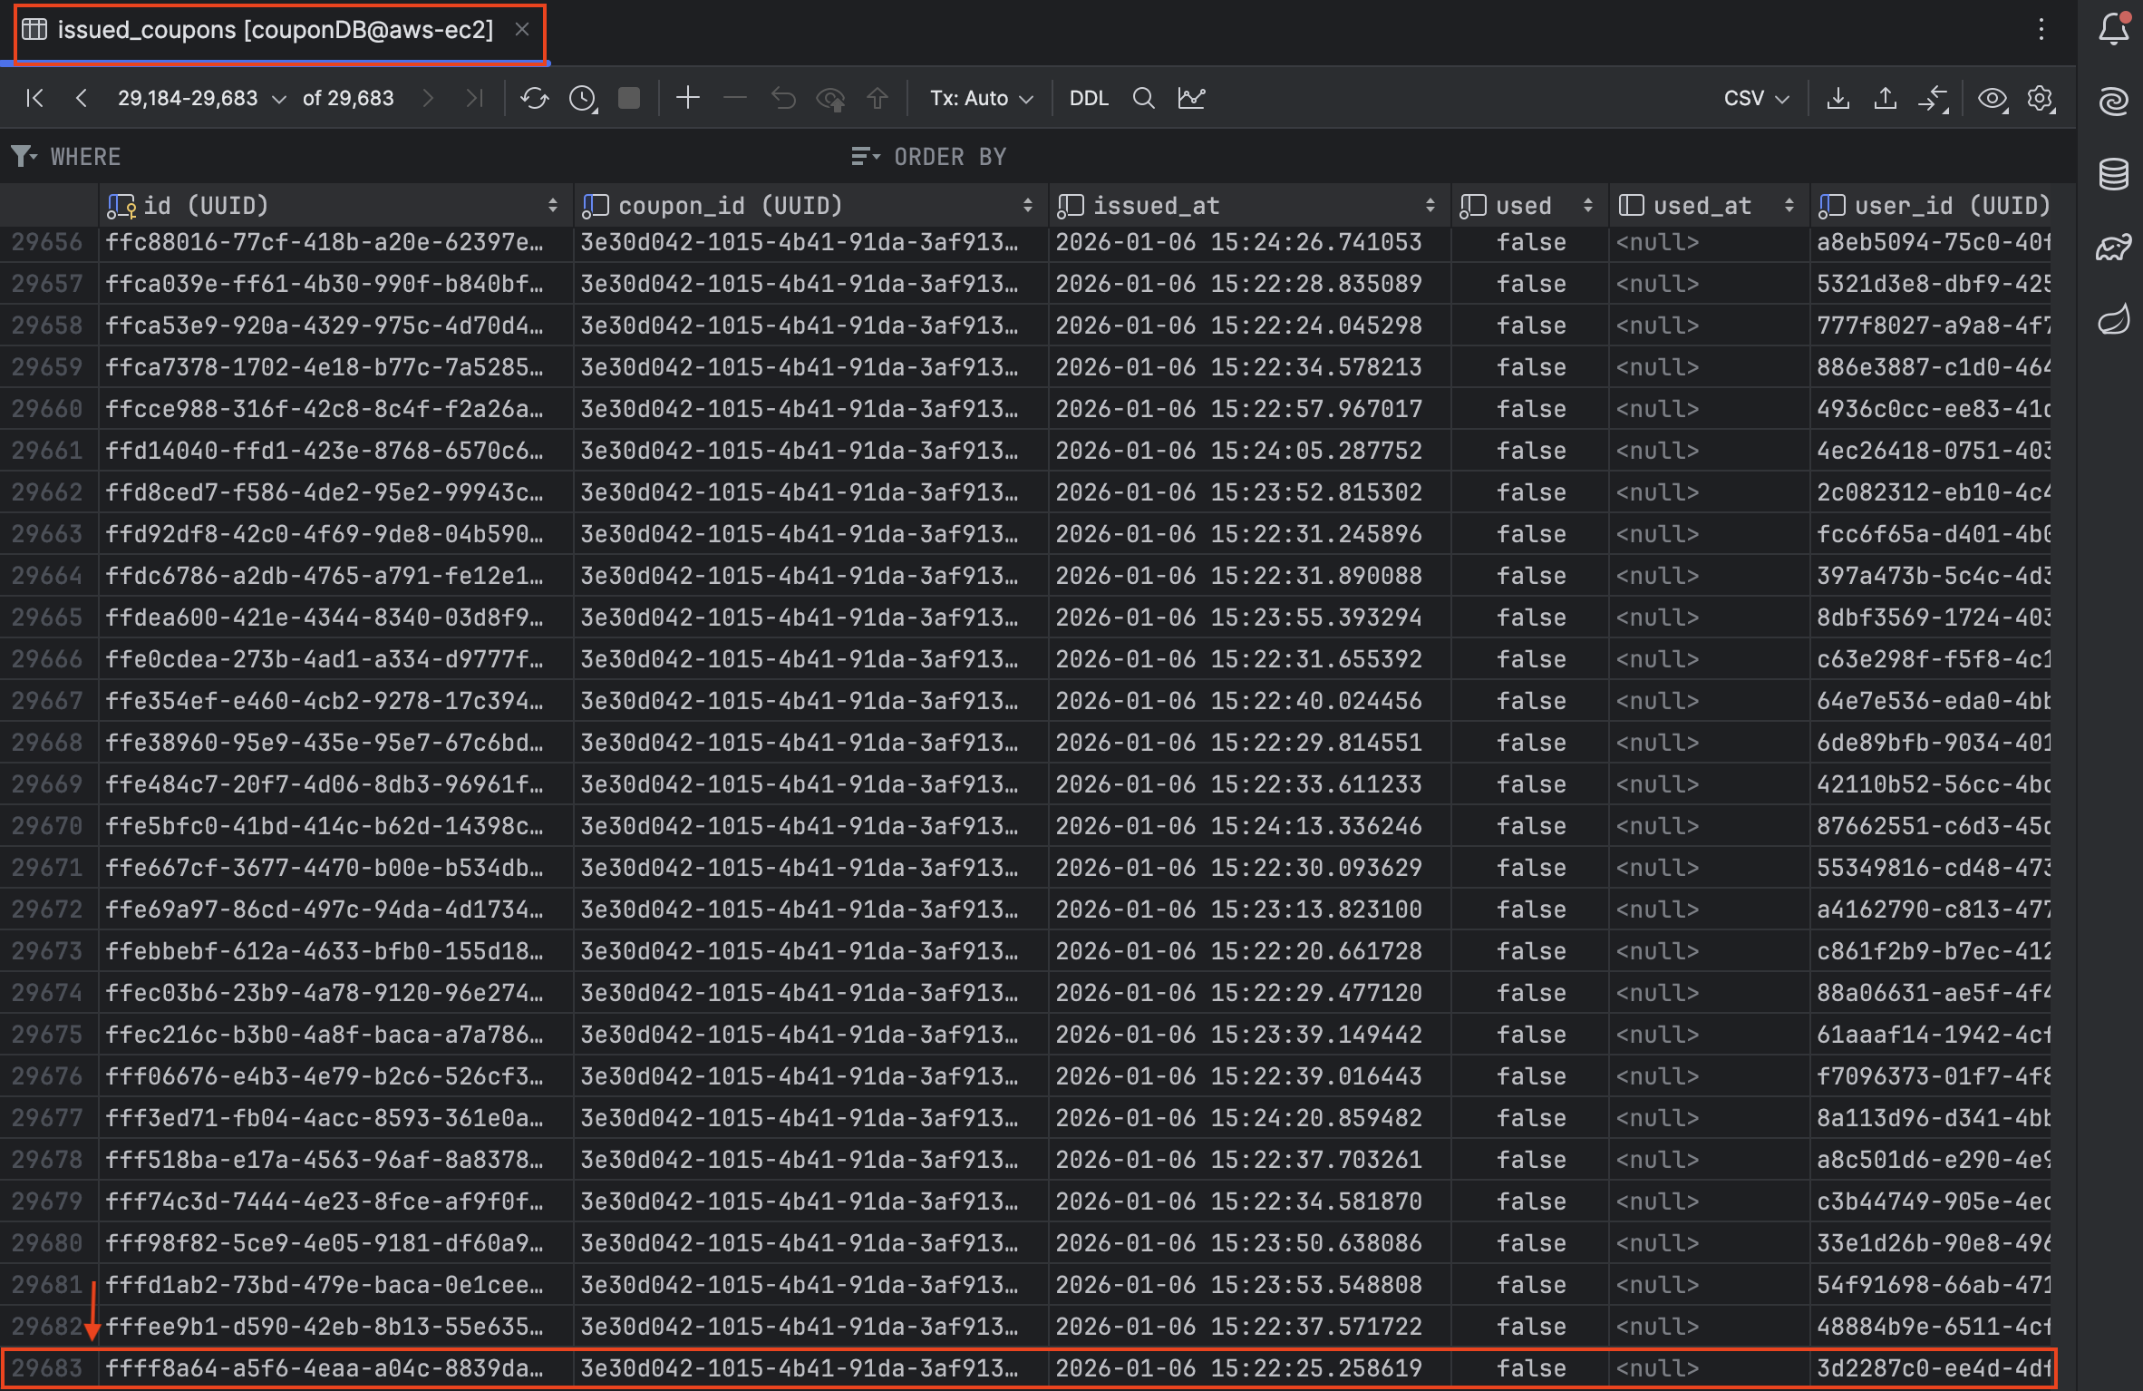This screenshot has height=1391, width=2143.
Task: Go to previous page of rows
Action: tap(82, 98)
